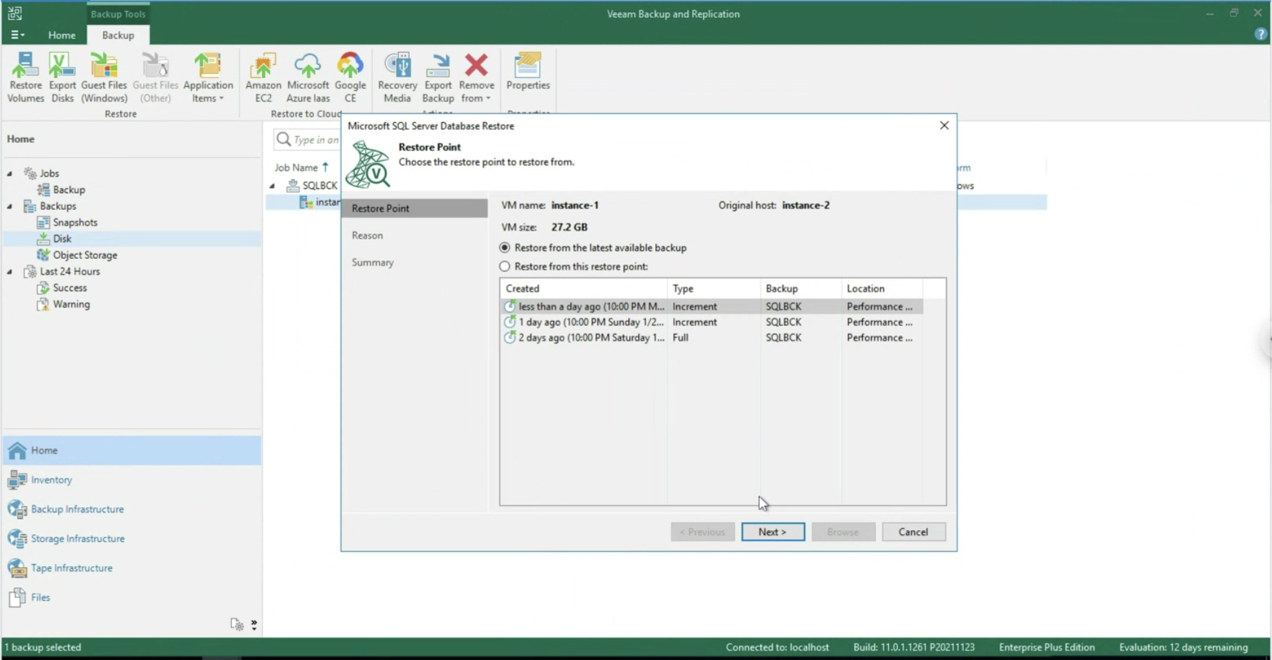Collapse the Backups tree node
The width and height of the screenshot is (1272, 660).
[x=10, y=206]
